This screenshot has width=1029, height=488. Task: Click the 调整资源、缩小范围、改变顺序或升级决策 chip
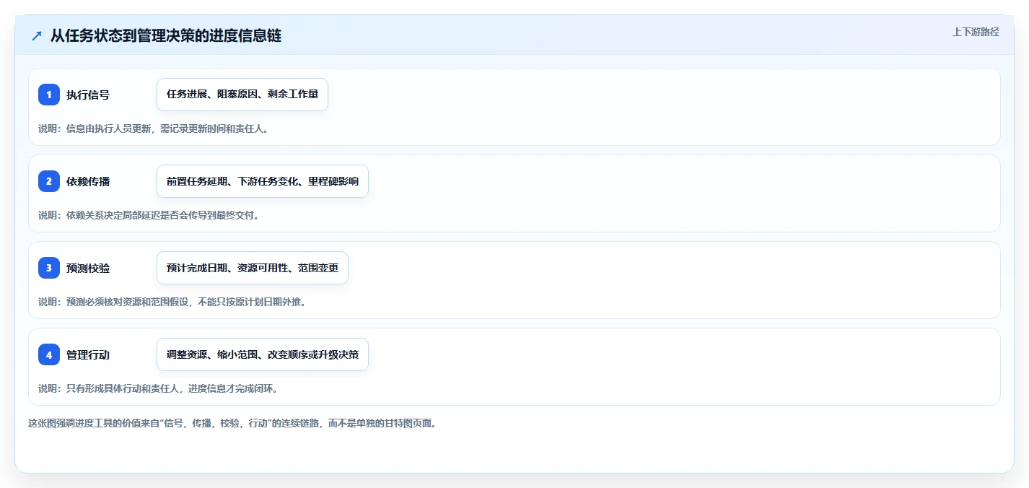pyautogui.click(x=263, y=354)
